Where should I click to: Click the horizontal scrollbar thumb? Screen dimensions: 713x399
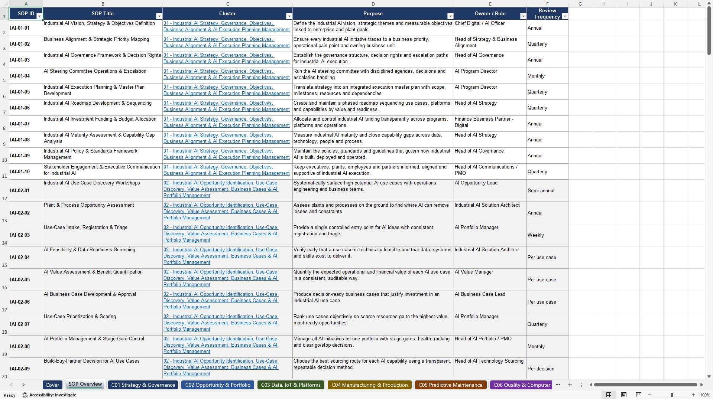pos(645,385)
